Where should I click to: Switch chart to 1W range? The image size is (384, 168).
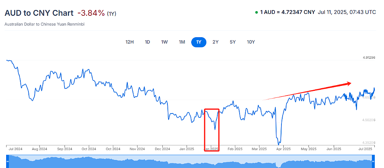pyautogui.click(x=164, y=42)
